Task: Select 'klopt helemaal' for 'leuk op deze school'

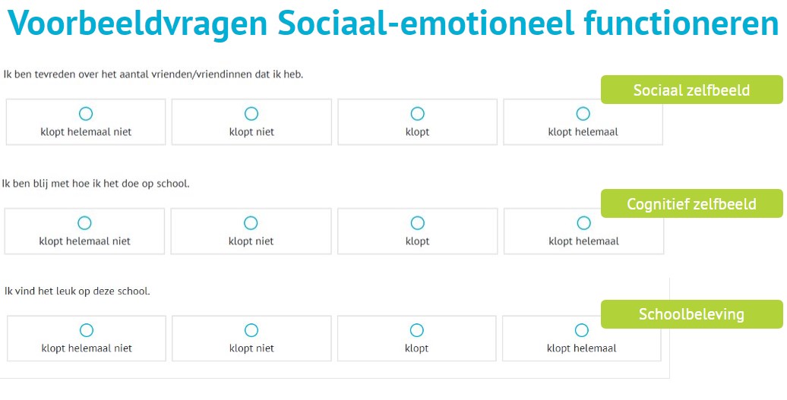Action: point(581,330)
